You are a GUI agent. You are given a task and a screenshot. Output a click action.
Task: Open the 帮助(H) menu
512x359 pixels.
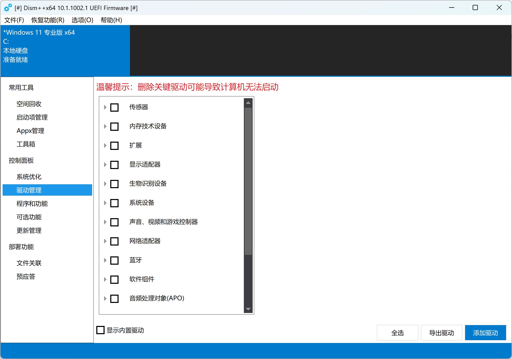point(111,20)
